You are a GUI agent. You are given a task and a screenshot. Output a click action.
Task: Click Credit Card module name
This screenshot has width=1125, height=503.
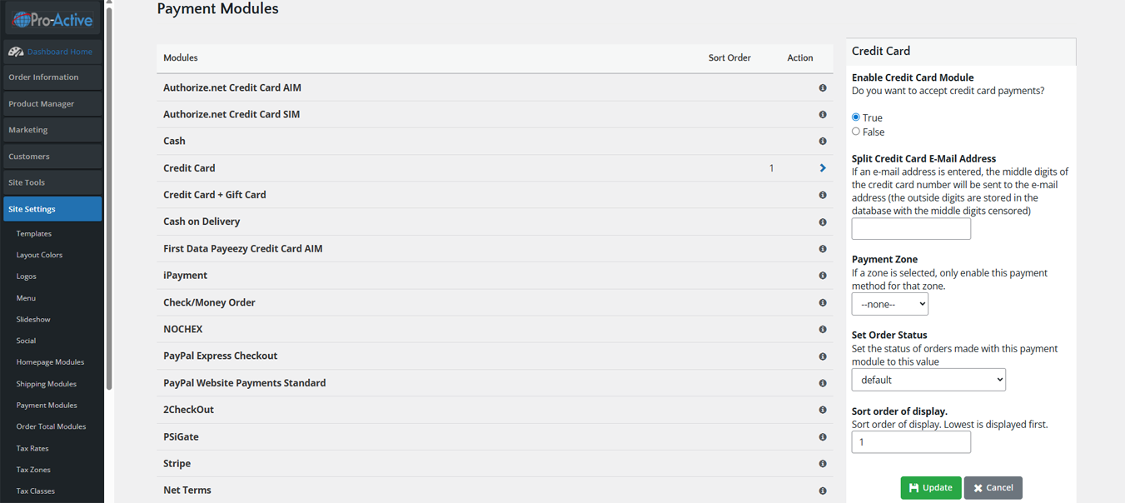(x=189, y=168)
